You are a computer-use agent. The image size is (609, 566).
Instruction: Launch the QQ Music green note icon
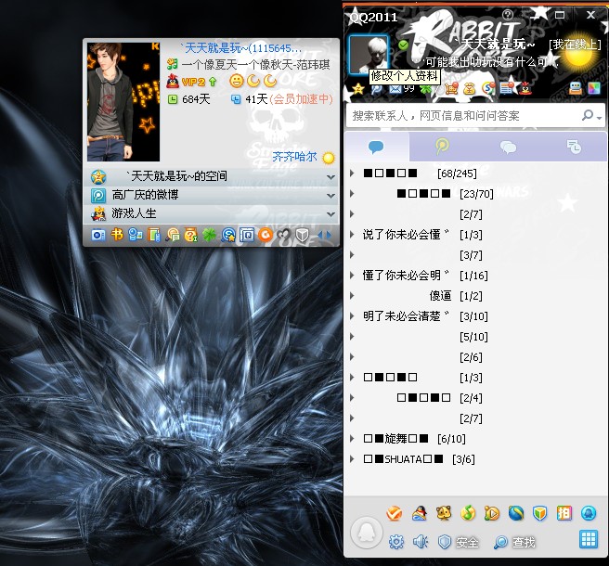click(468, 513)
